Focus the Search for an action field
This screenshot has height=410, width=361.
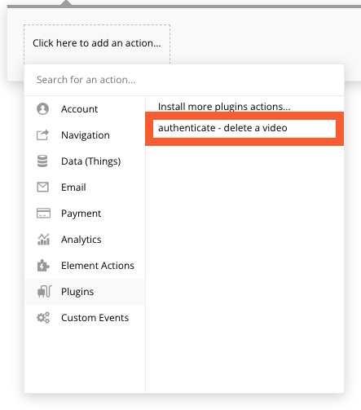pyautogui.click(x=184, y=80)
